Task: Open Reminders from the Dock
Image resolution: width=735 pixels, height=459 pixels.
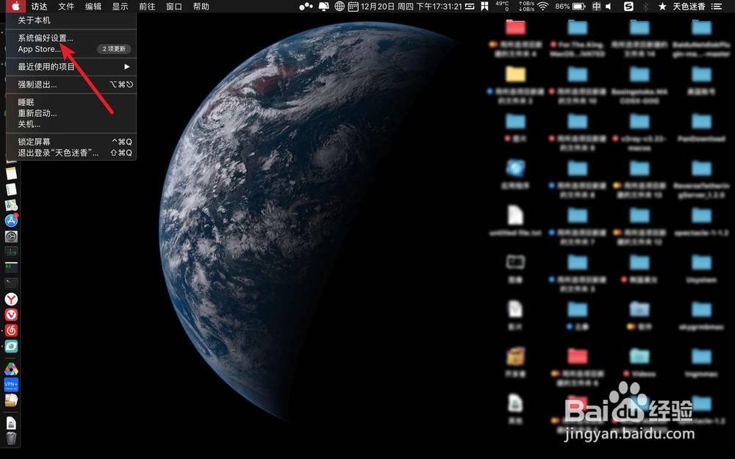Action: pyautogui.click(x=11, y=189)
